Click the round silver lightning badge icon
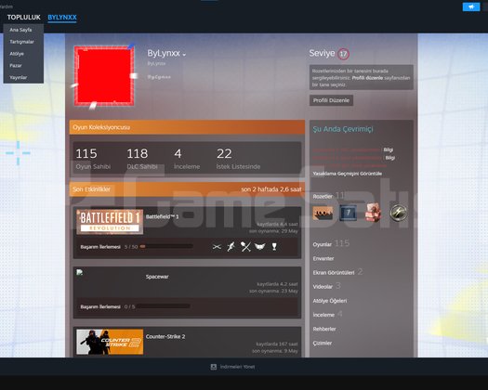 [399, 213]
